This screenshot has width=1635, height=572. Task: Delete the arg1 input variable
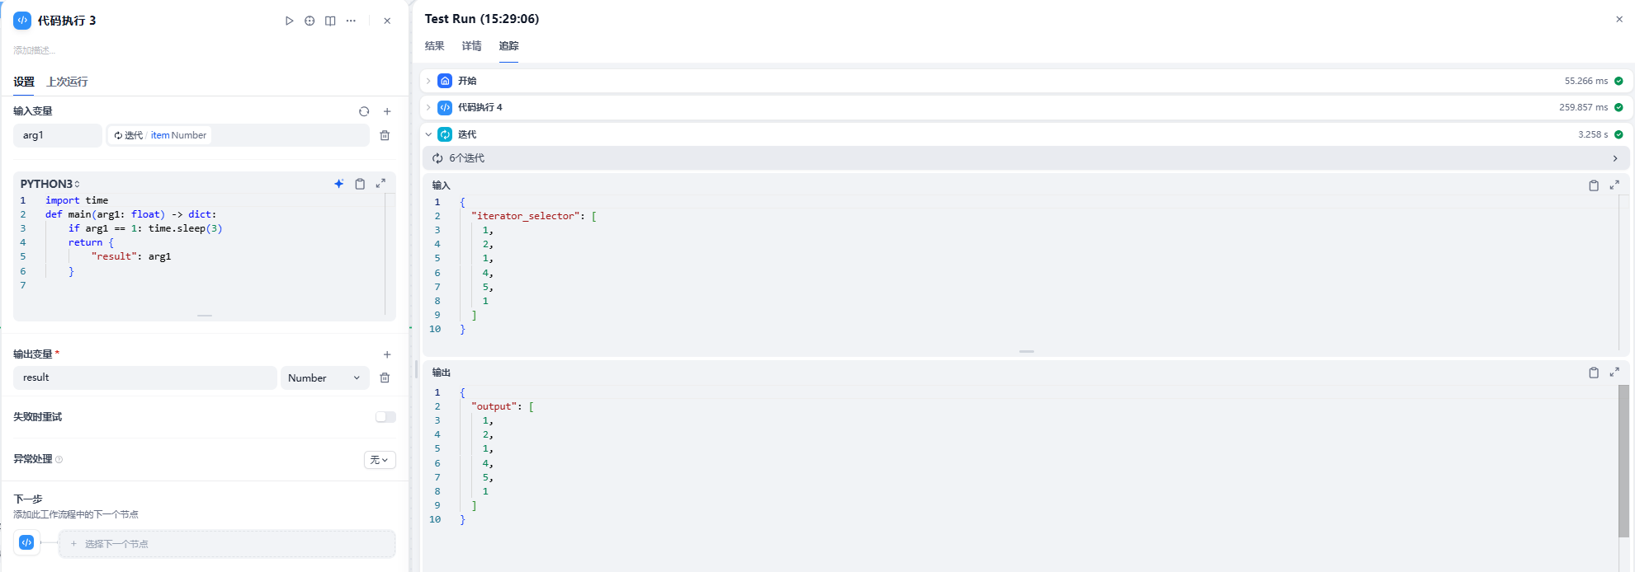point(385,135)
